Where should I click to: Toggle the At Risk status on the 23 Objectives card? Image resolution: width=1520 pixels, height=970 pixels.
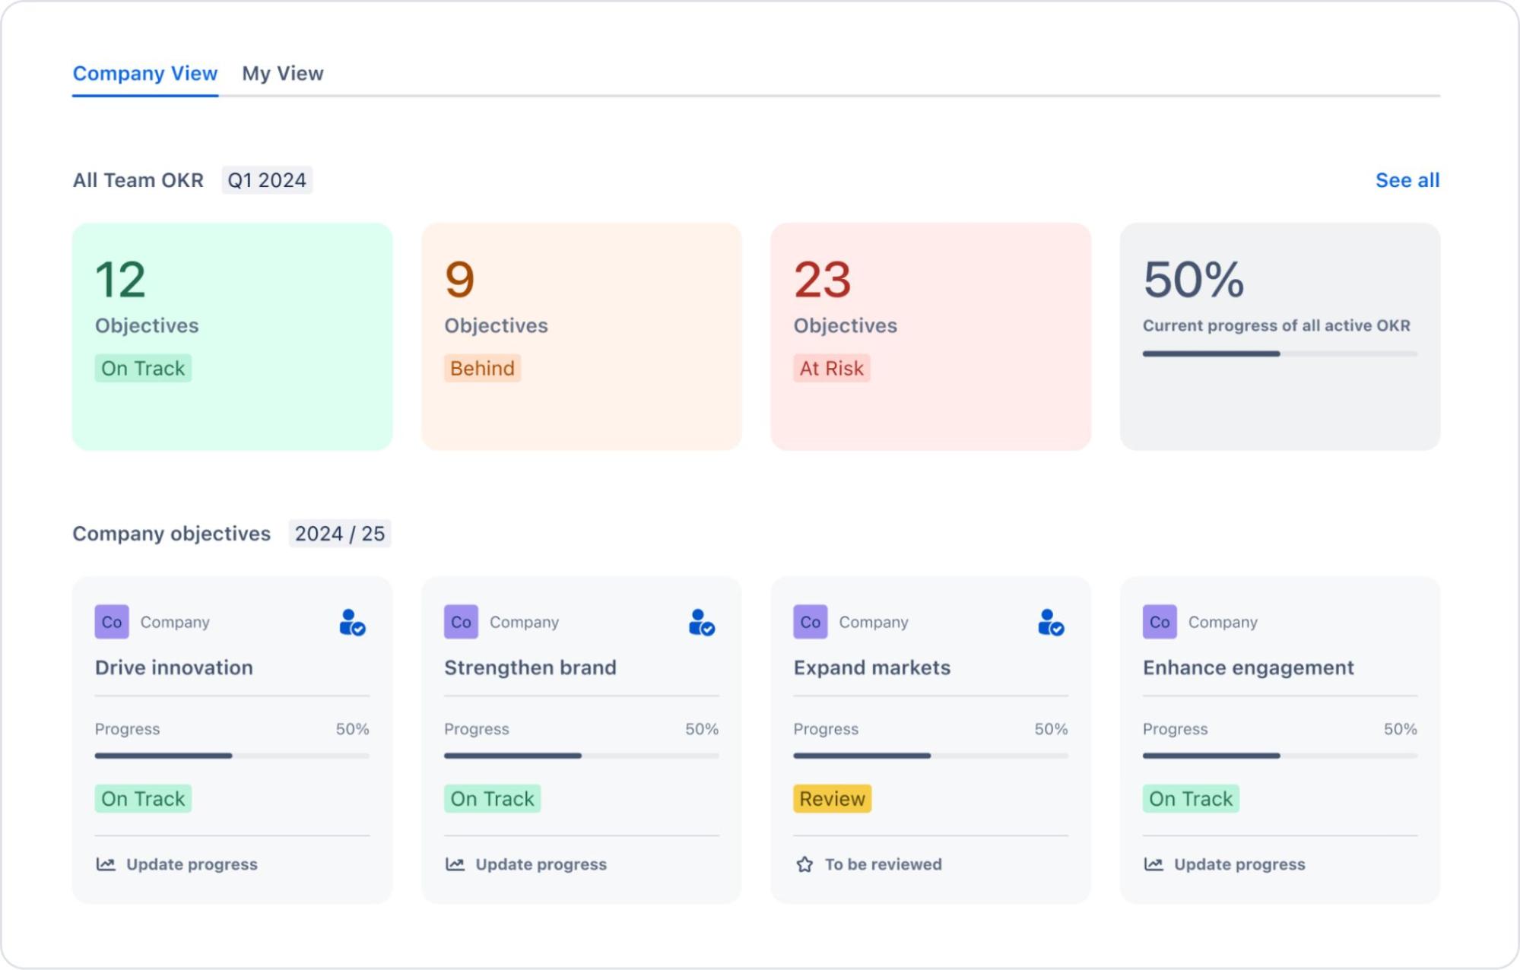831,369
